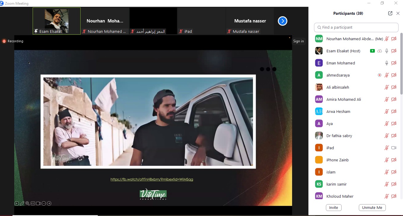The width and height of the screenshot is (403, 216).
Task: Click recording dot icon for ahmedsaraya
Action: (x=380, y=75)
